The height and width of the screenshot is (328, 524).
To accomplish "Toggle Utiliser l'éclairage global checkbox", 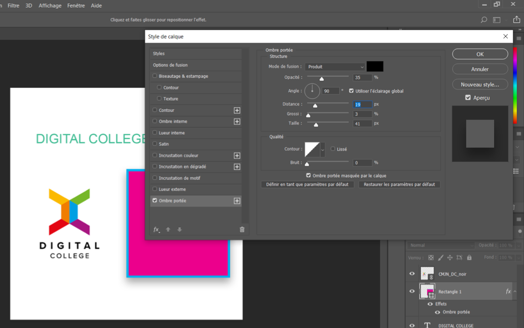I will tap(351, 91).
